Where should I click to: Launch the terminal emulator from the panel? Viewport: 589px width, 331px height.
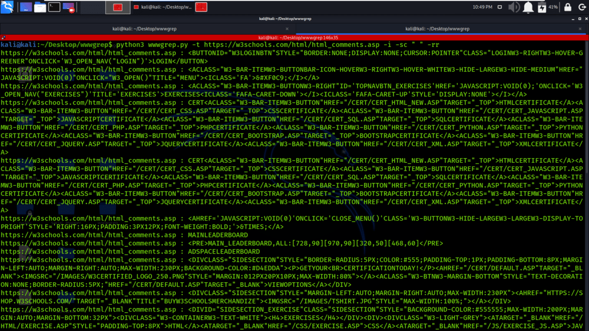[x=54, y=7]
